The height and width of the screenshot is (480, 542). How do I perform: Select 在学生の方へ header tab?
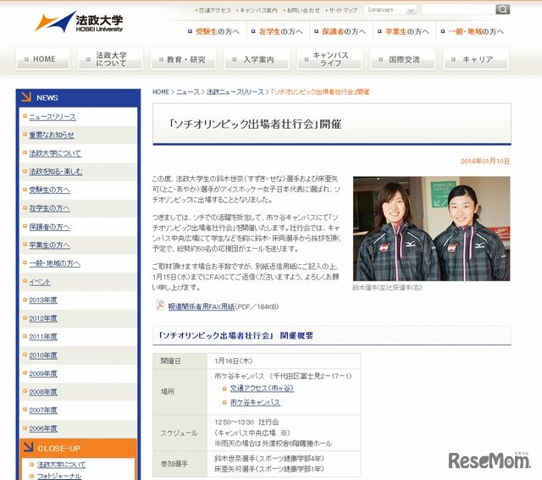pyautogui.click(x=278, y=31)
